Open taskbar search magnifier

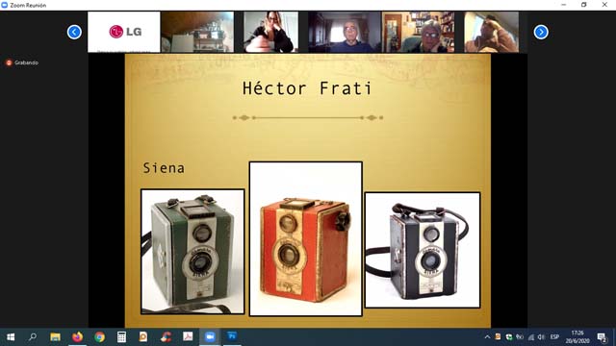click(33, 336)
